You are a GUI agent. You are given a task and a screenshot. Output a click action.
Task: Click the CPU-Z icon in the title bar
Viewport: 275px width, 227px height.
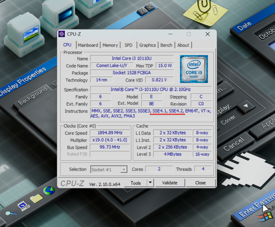tap(62, 34)
